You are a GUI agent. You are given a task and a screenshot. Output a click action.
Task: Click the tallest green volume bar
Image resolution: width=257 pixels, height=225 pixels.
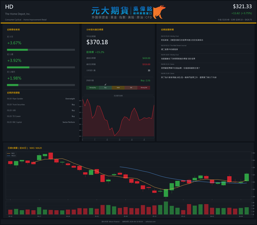pyautogui.click(x=166, y=208)
